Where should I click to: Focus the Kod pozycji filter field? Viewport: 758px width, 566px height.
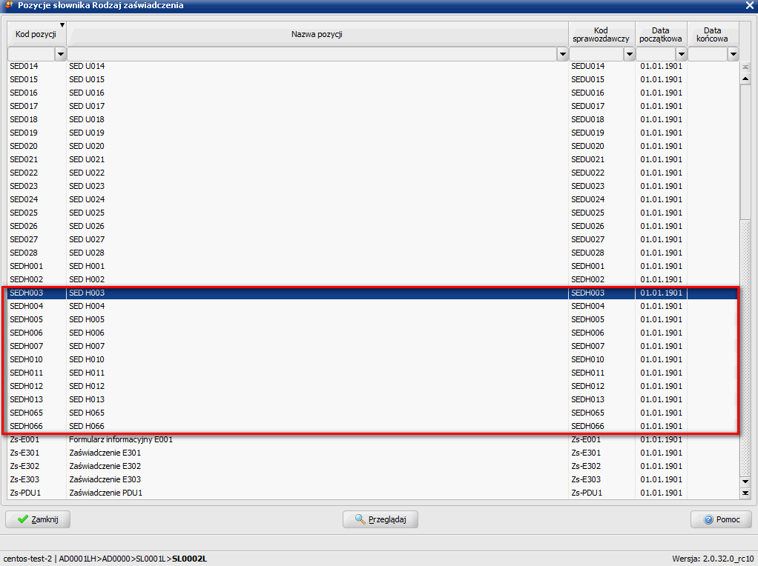coord(31,54)
